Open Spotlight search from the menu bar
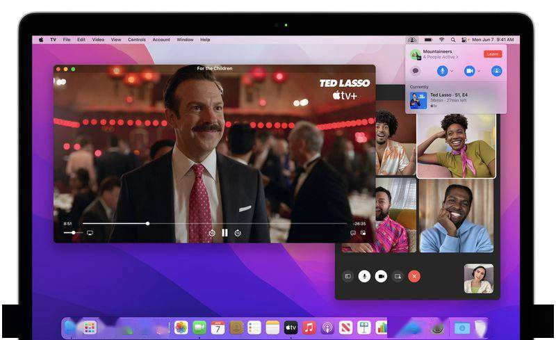 point(453,40)
